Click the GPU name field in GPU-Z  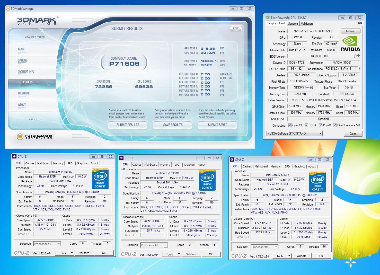coord(313,31)
